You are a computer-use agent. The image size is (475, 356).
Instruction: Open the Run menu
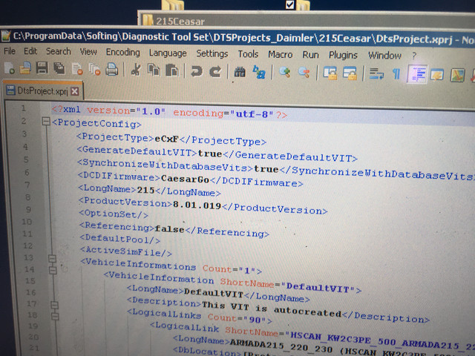[x=310, y=55]
